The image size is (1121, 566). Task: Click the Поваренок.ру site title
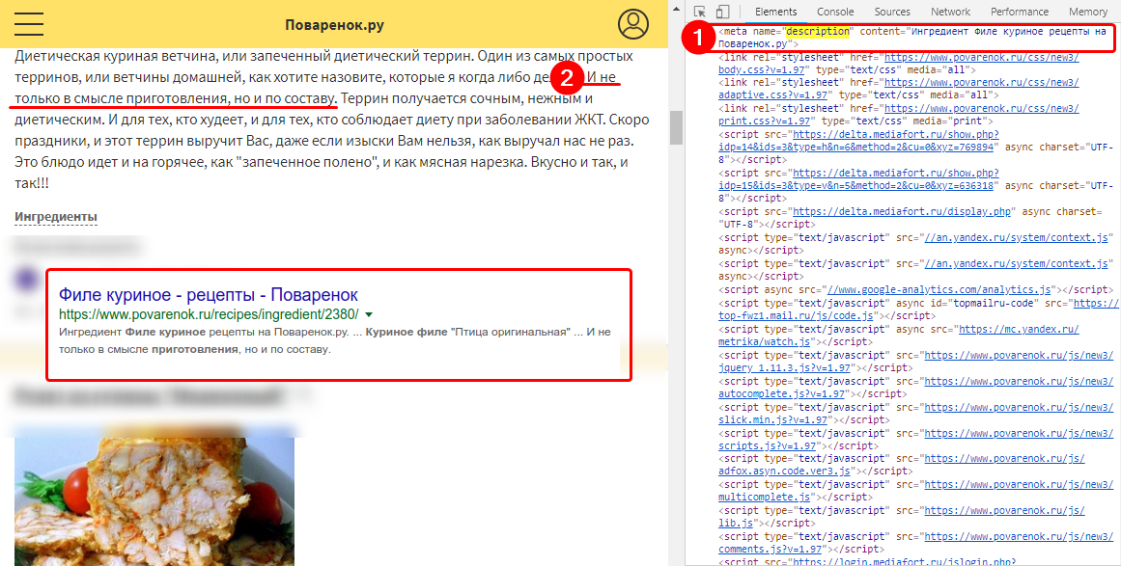335,25
